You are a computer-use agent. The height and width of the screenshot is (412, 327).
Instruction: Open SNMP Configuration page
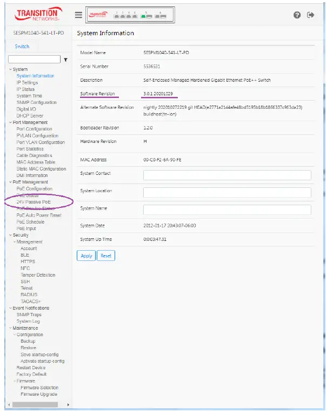(36, 102)
